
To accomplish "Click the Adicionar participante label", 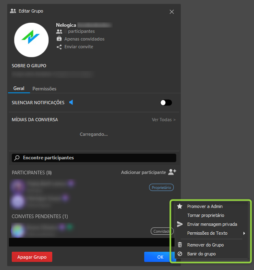I will tap(143, 172).
